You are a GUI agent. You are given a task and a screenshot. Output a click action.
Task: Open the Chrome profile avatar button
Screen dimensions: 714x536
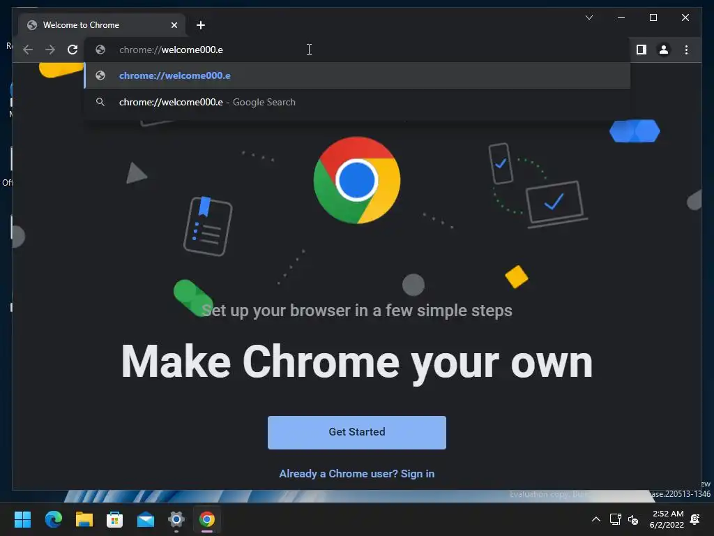(x=664, y=50)
